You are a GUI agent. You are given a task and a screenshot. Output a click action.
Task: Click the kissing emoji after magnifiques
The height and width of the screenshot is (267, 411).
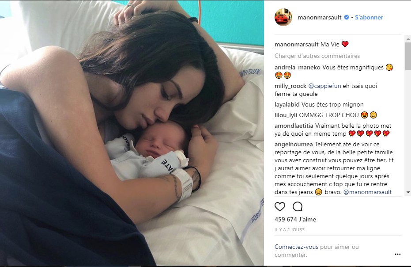(x=389, y=68)
